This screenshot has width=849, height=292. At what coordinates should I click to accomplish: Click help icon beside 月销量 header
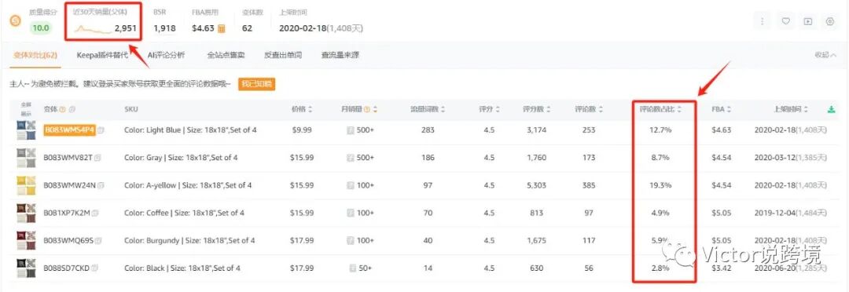367,109
